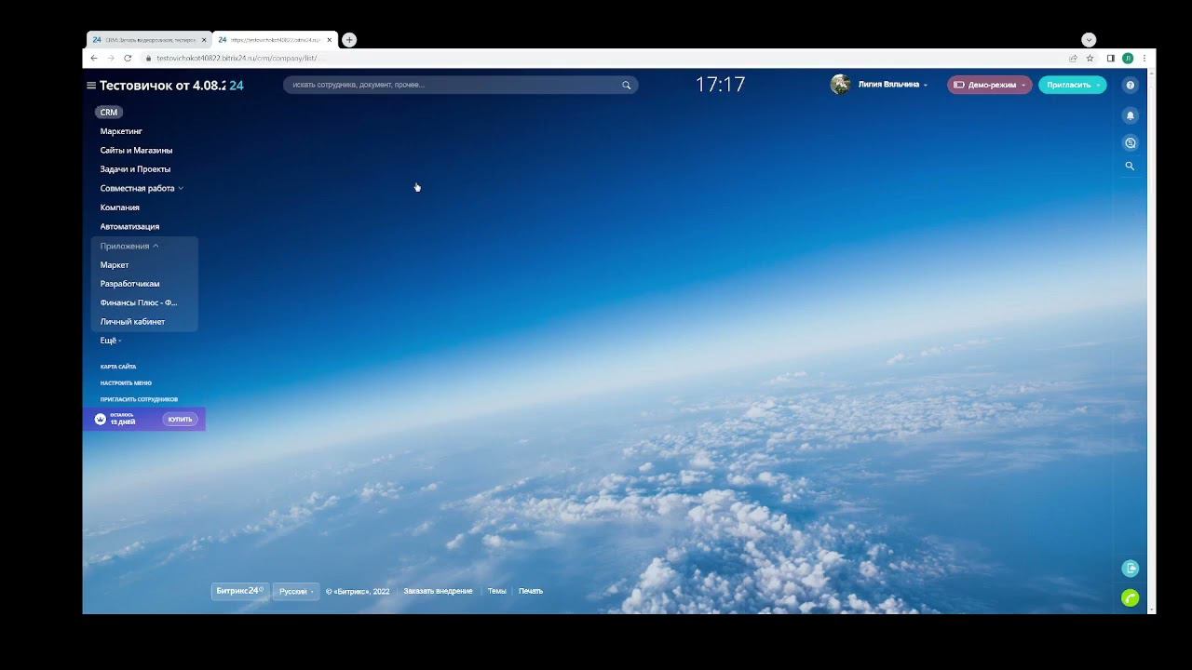
Task: Click the Битрикс24 footer logo button
Action: click(239, 591)
